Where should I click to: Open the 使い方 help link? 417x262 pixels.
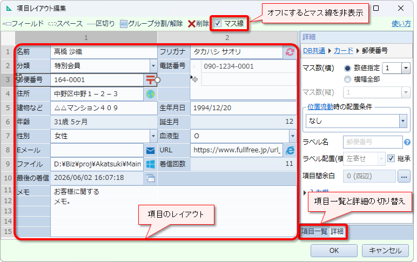[401, 24]
